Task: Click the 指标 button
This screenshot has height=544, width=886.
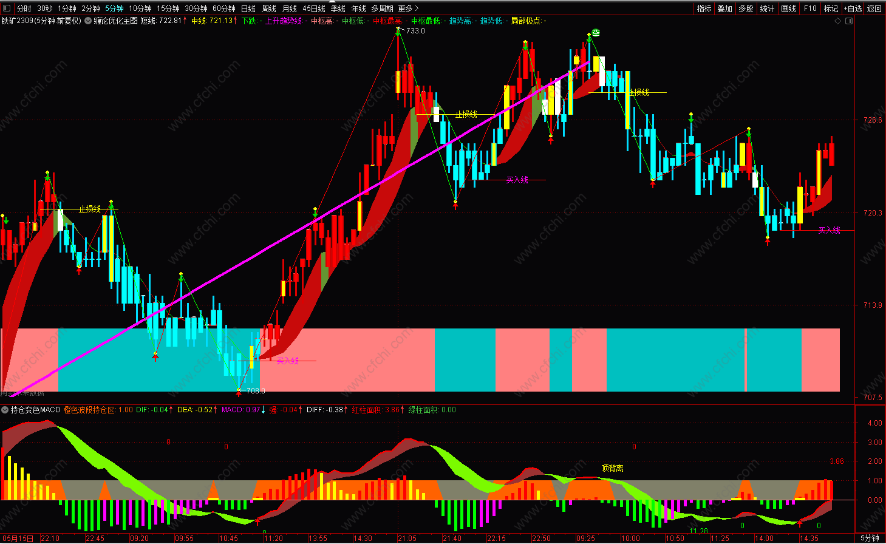Action: [x=704, y=8]
